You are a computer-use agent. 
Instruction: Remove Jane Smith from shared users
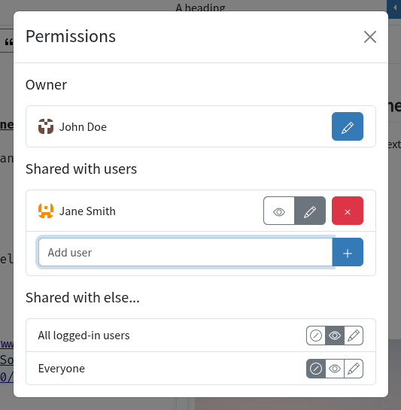(x=348, y=211)
